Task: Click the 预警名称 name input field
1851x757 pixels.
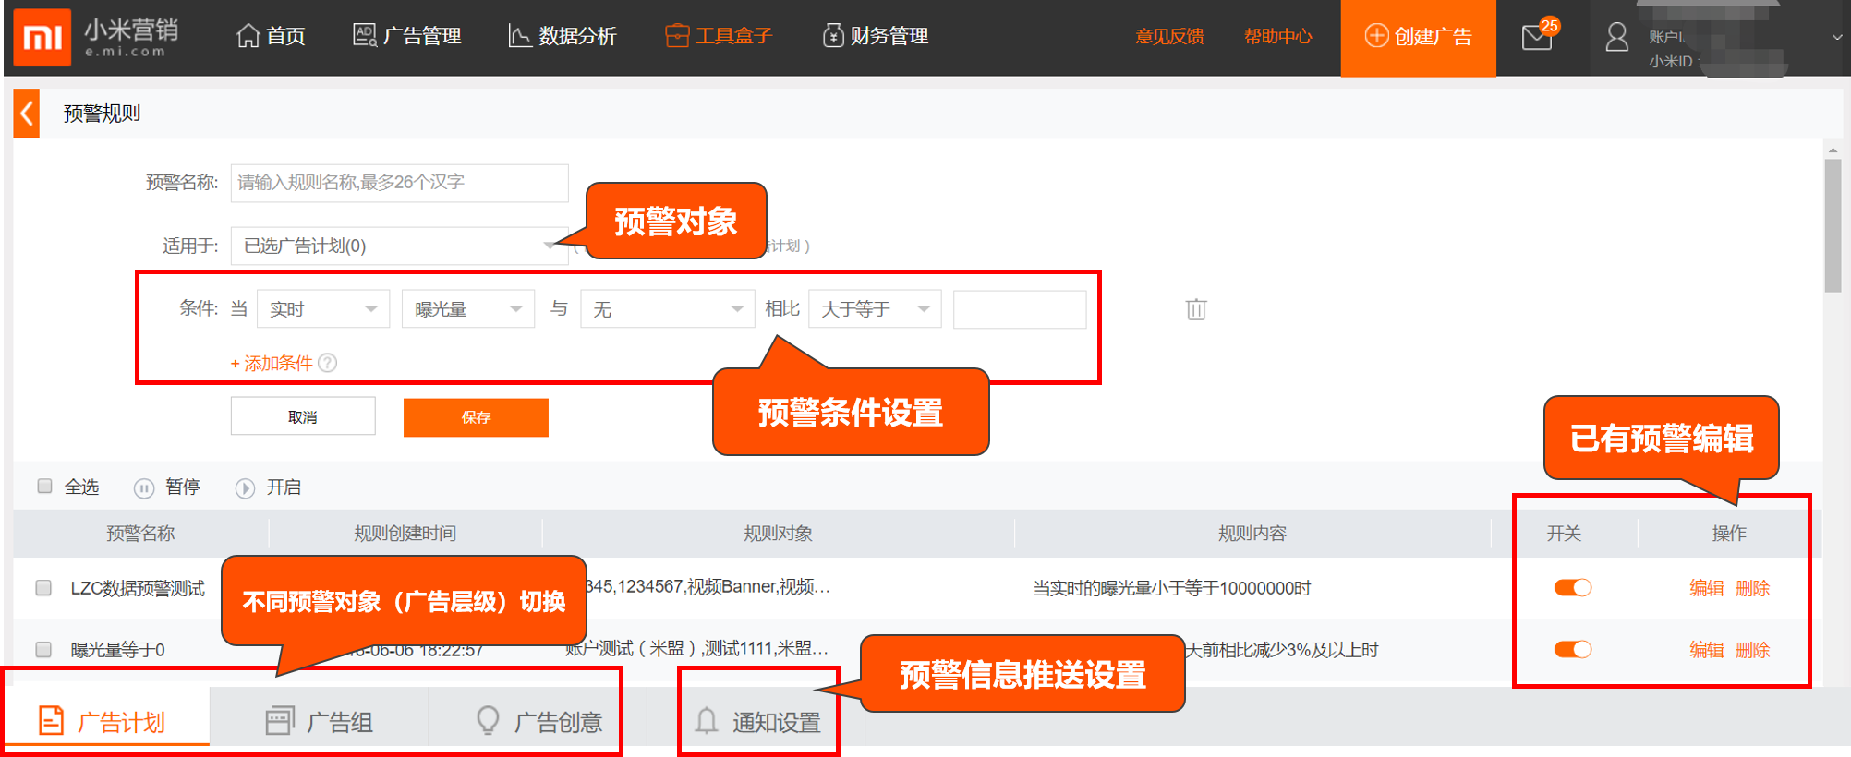Action: click(x=399, y=183)
